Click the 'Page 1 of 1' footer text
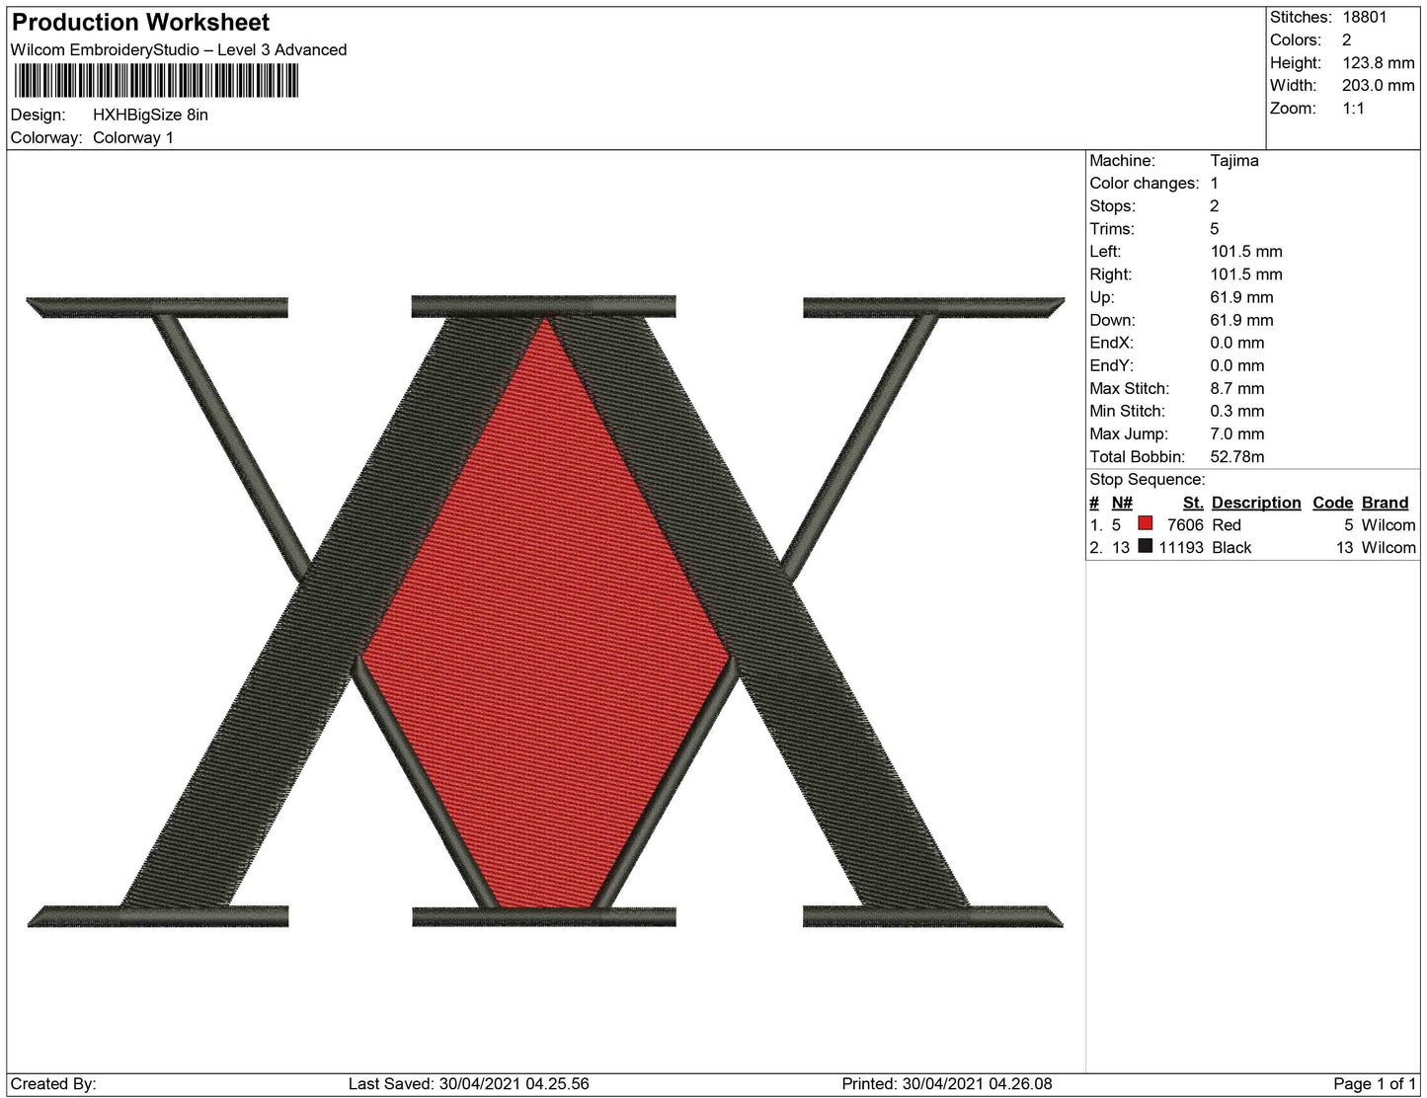Image resolution: width=1427 pixels, height=1098 pixels. (1375, 1083)
